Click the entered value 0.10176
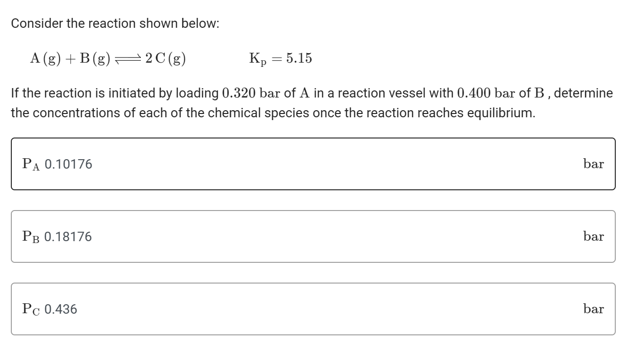The image size is (628, 349). coord(68,164)
